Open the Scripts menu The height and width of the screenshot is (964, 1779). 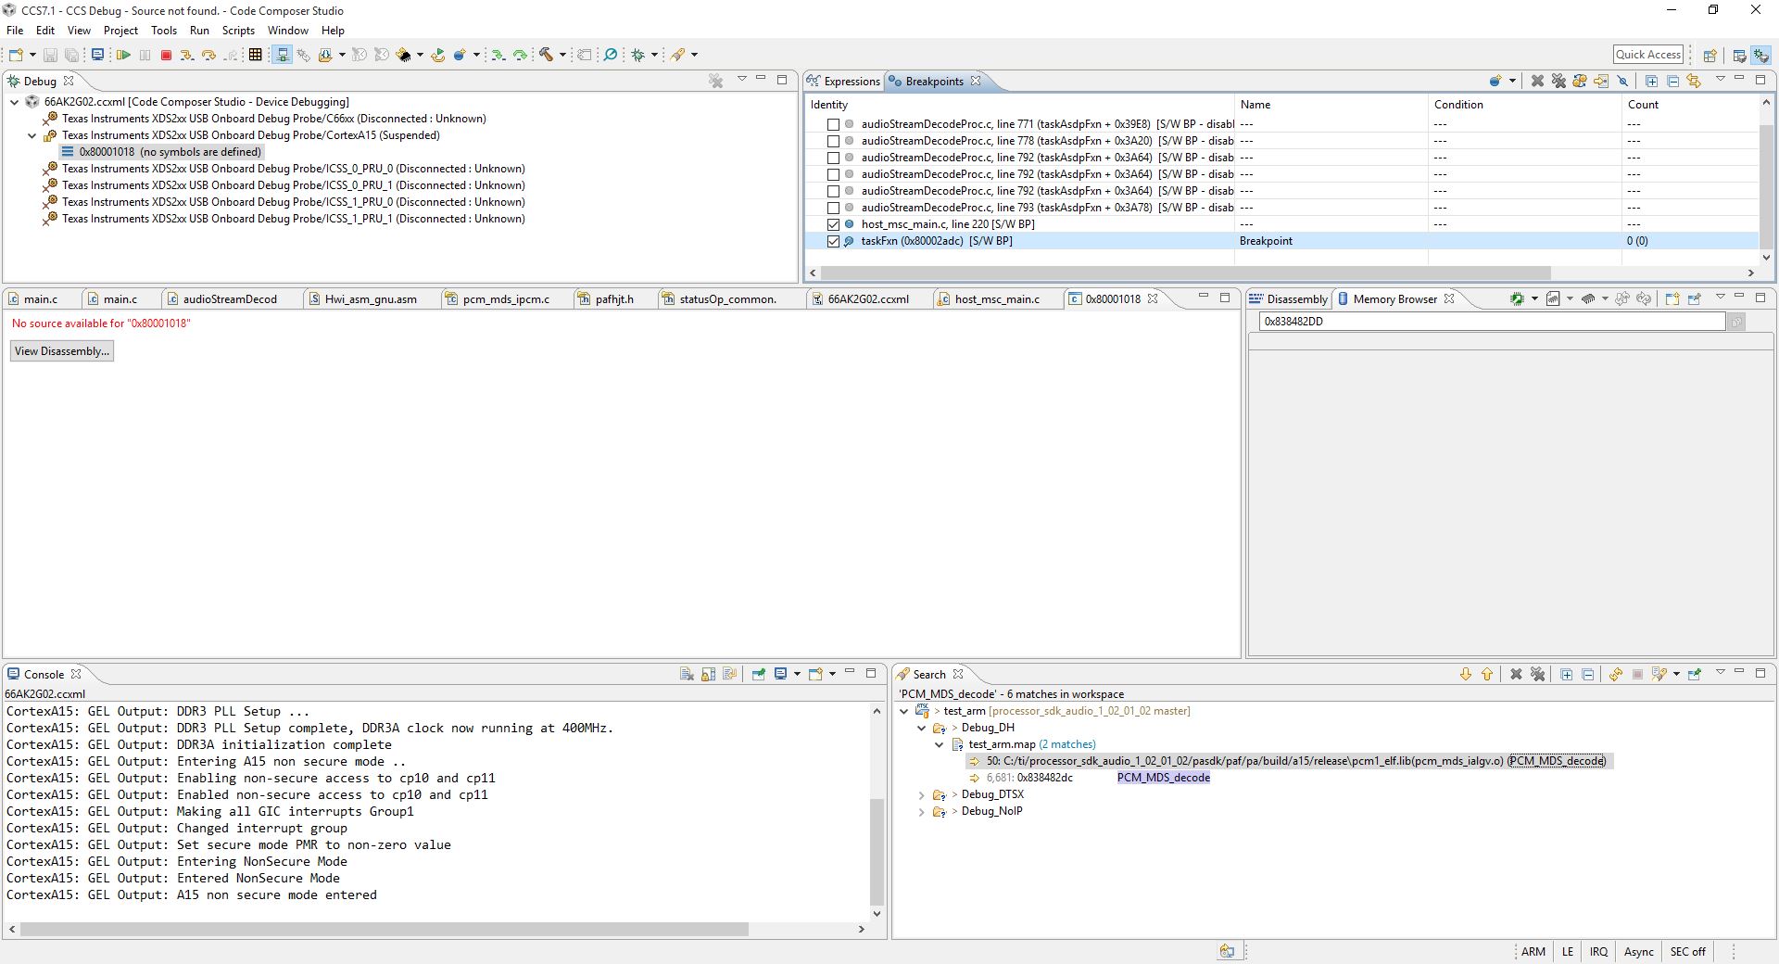(238, 31)
